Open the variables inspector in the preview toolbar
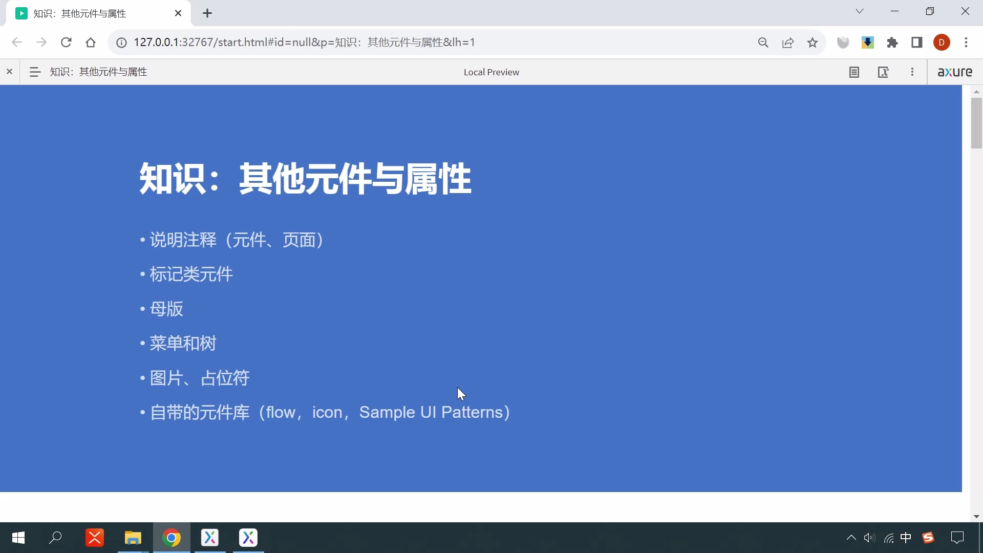The width and height of the screenshot is (983, 553). (x=884, y=72)
